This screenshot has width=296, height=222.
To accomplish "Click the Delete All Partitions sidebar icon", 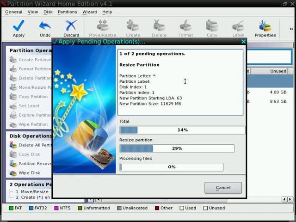I will (13, 145).
